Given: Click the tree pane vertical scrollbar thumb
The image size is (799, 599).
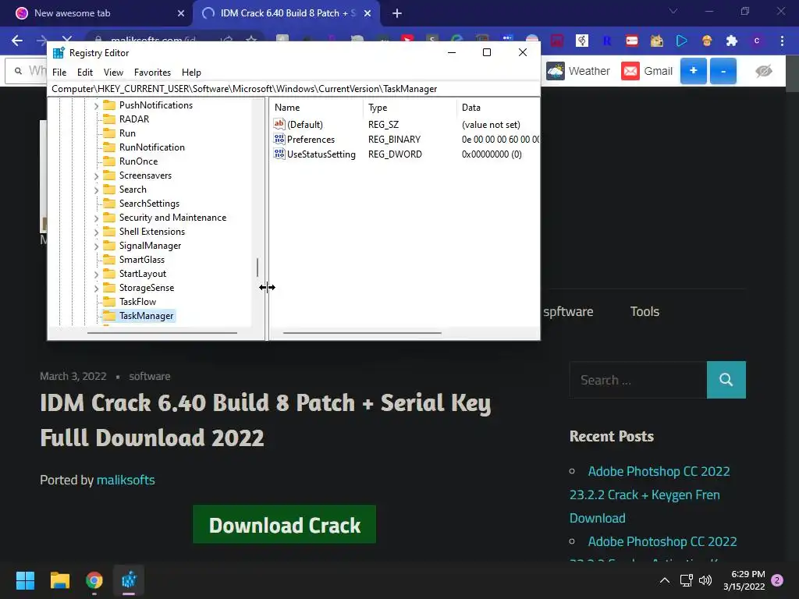Looking at the screenshot, I should [257, 268].
